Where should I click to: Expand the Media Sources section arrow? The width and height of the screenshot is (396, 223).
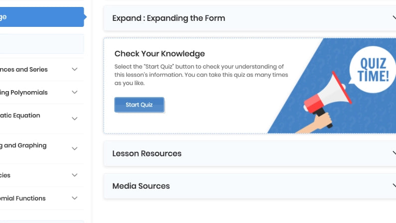pyautogui.click(x=393, y=186)
